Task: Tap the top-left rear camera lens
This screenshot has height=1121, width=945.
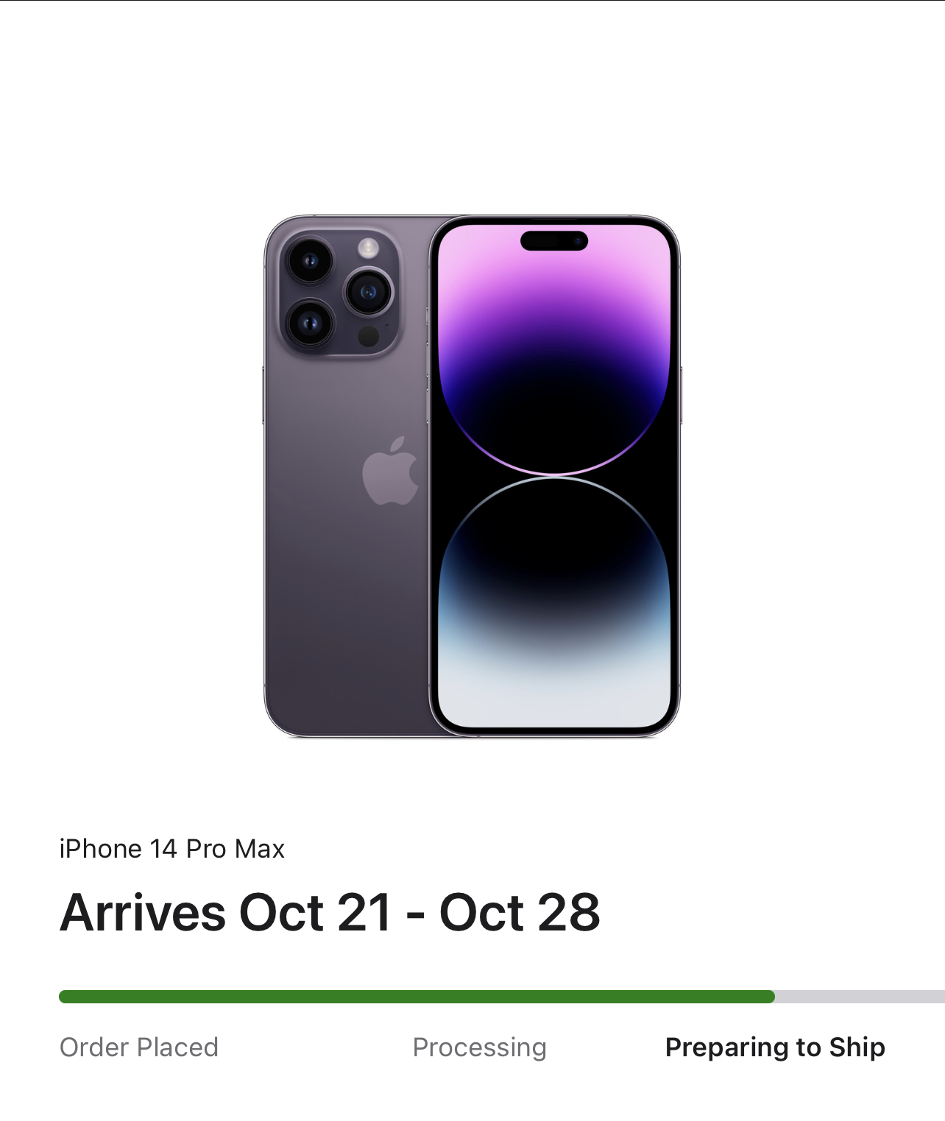Action: (309, 260)
